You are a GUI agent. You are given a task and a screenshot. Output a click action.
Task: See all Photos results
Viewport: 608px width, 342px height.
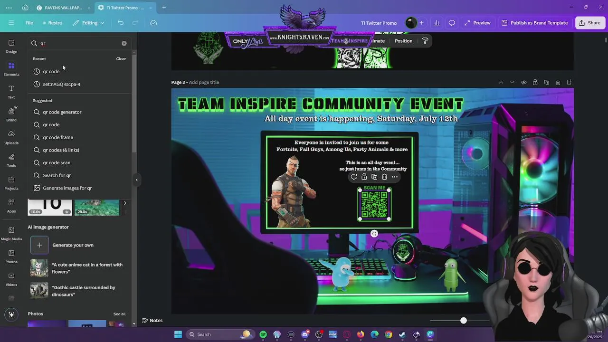(120, 314)
